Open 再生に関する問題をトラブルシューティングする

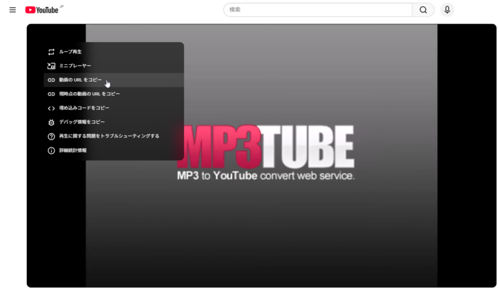pyautogui.click(x=114, y=136)
